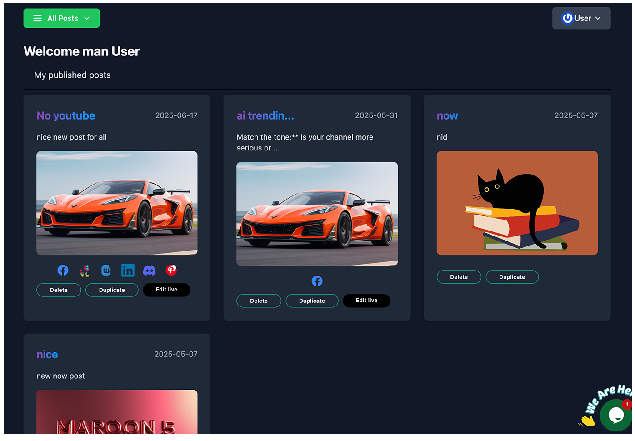Click the Maroon 5 image in nice post
635x441 pixels.
click(x=117, y=412)
